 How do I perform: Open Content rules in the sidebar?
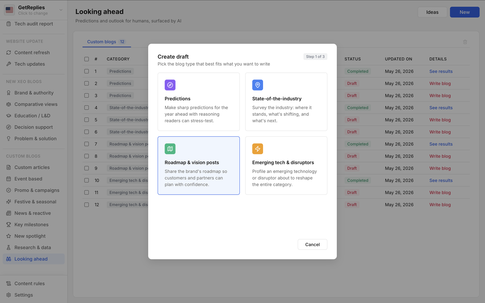[x=34, y=283]
